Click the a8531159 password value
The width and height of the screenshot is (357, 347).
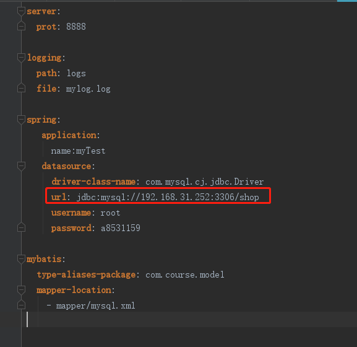pos(121,228)
